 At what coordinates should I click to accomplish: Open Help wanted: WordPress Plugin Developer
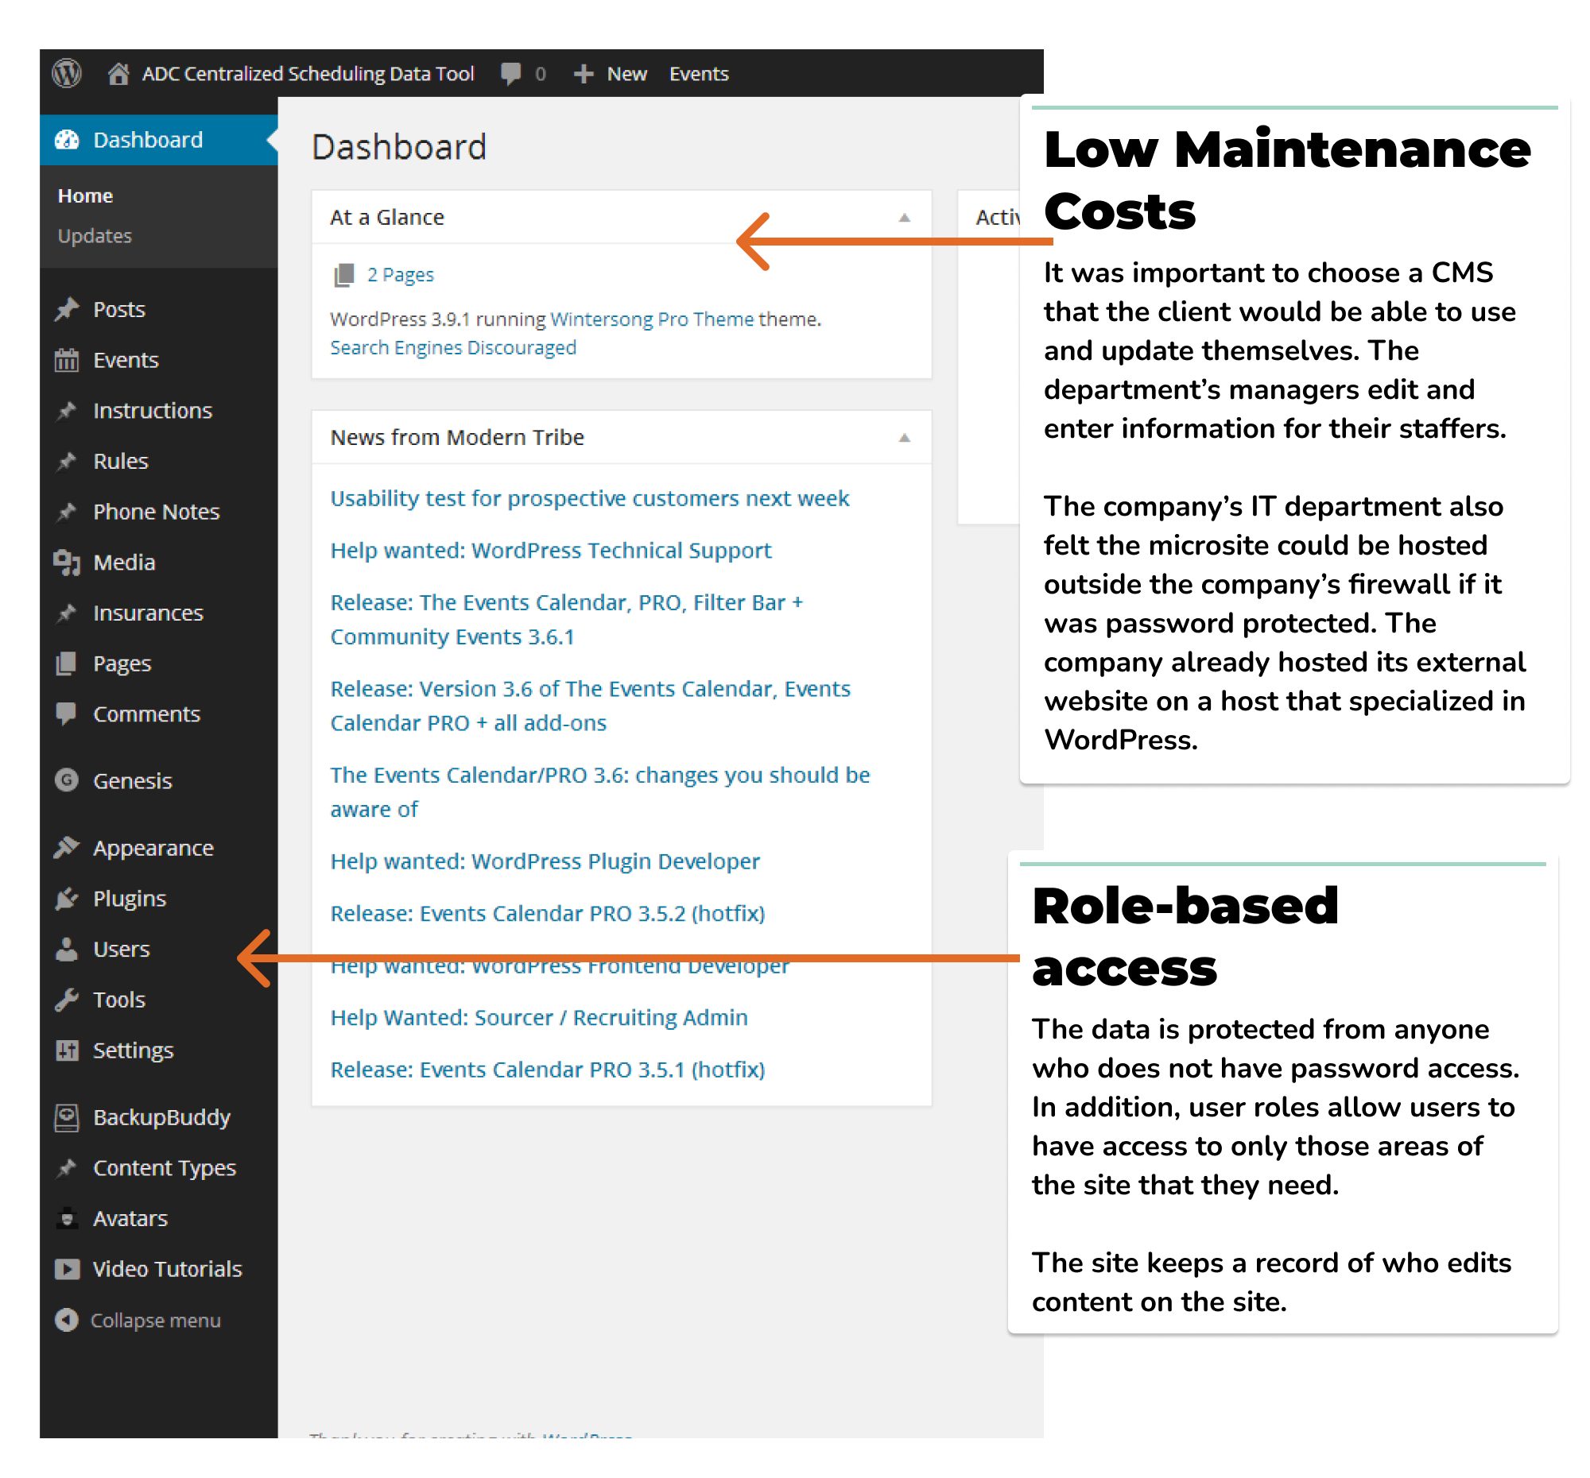[545, 862]
